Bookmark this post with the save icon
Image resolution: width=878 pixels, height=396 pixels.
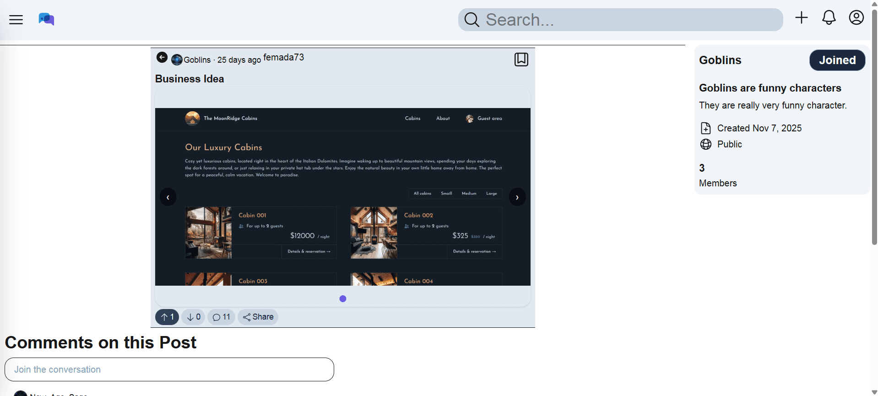click(x=521, y=59)
